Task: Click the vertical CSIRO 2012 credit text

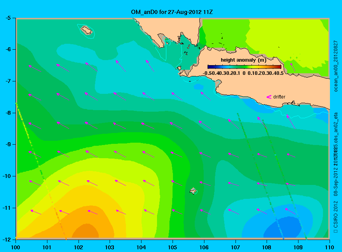Action: (x=336, y=217)
